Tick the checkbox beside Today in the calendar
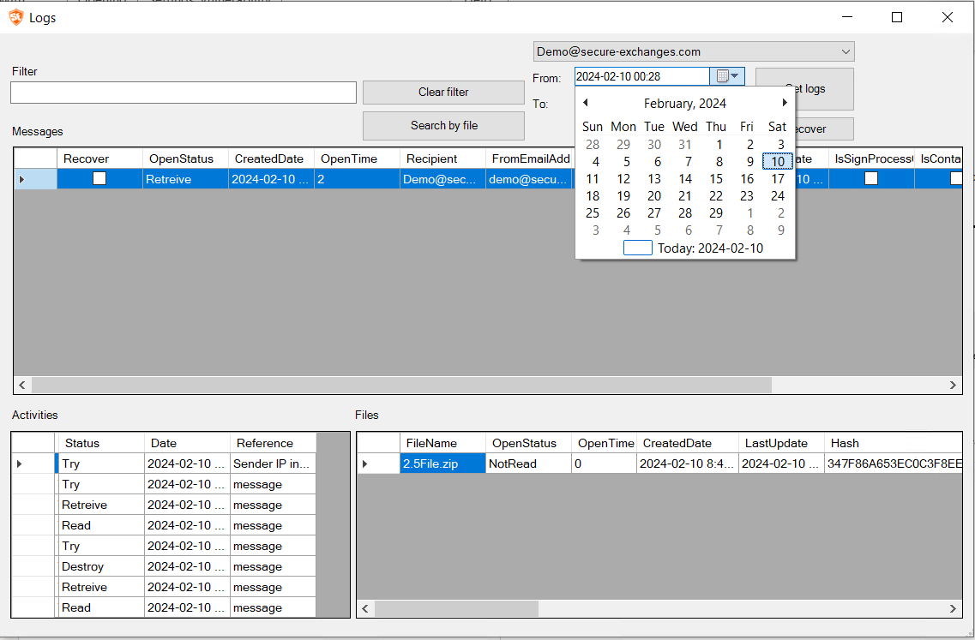The width and height of the screenshot is (975, 640). (637, 248)
